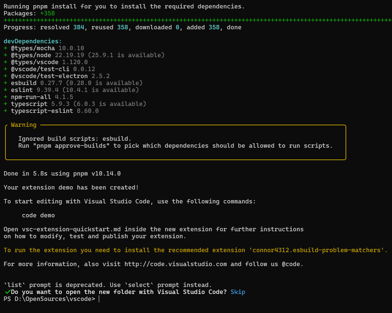Click the '@vscode/test-electron 2.5.2' line
Screen dimensions: 392x313
[57, 76]
